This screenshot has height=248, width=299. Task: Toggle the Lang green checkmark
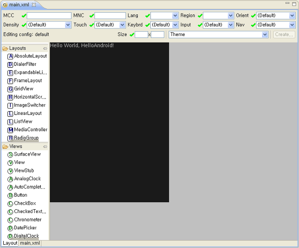coord(148,15)
